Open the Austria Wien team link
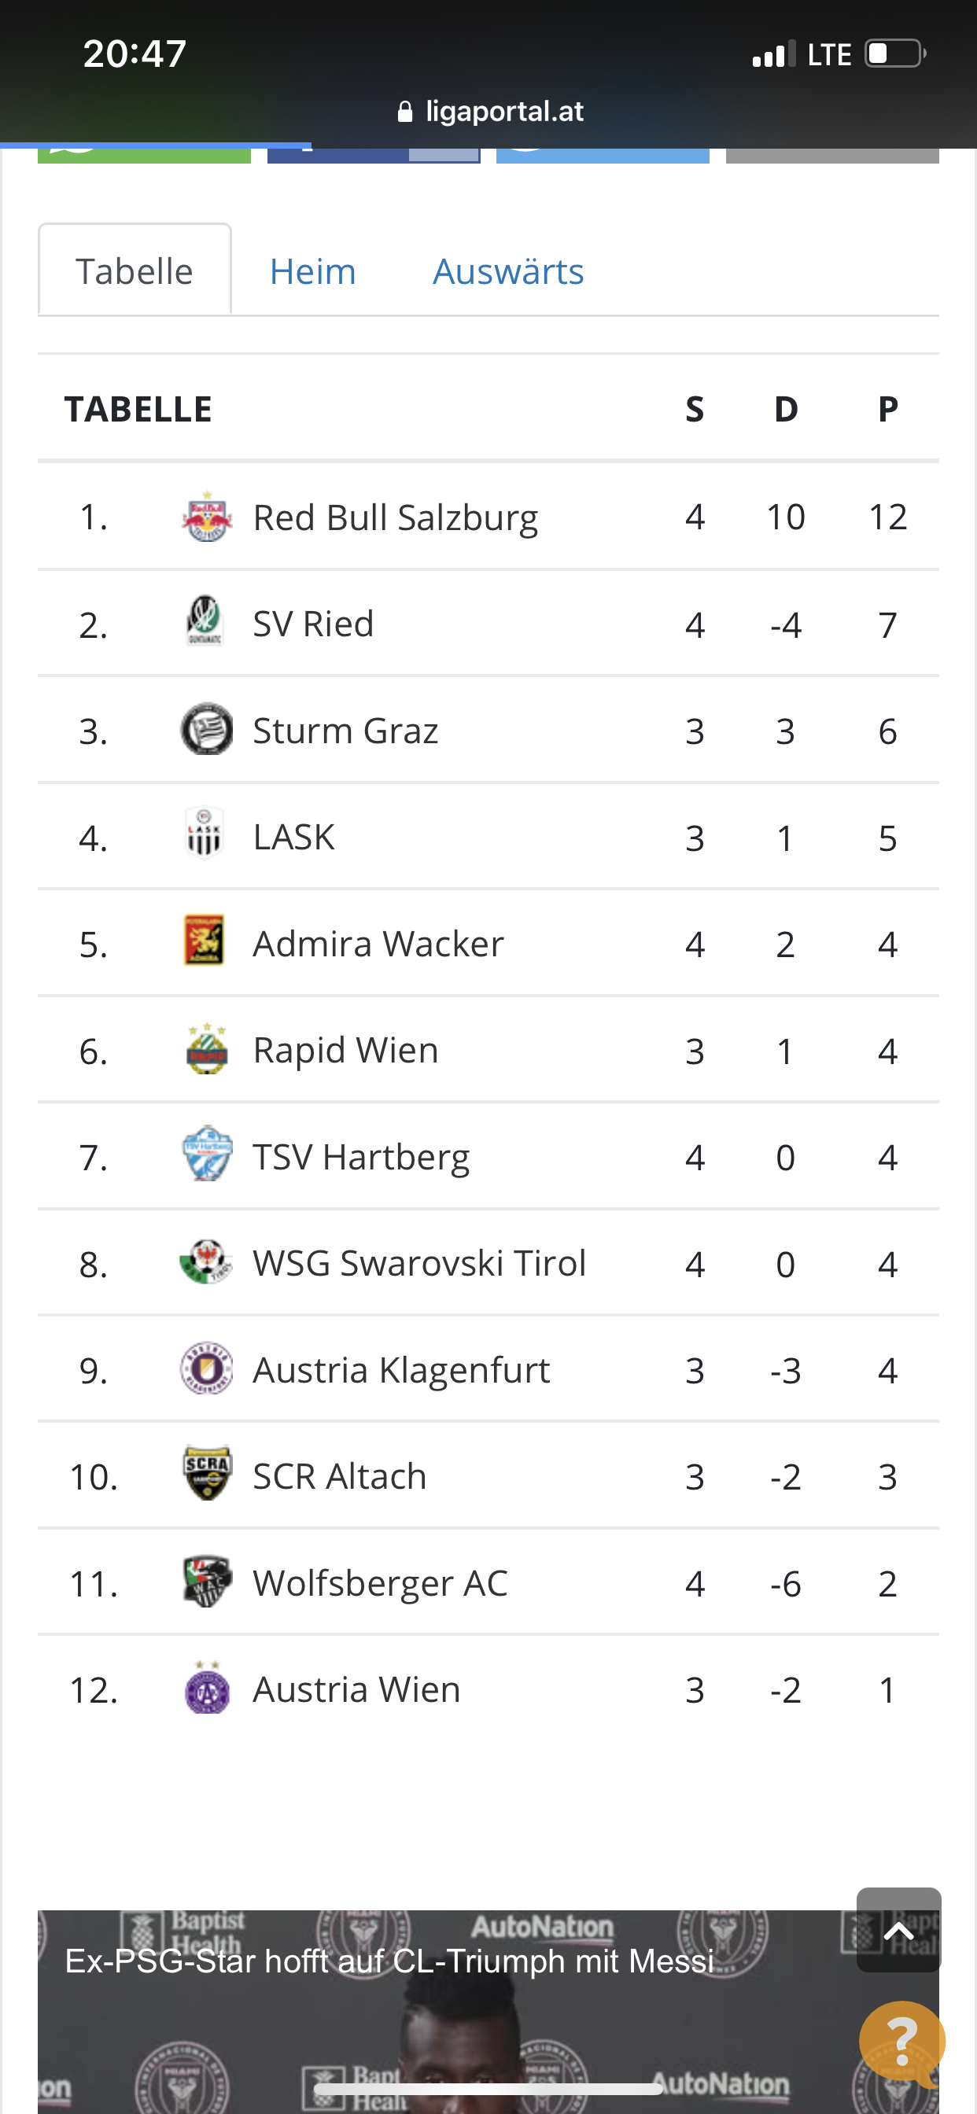977x2114 pixels. click(356, 1690)
